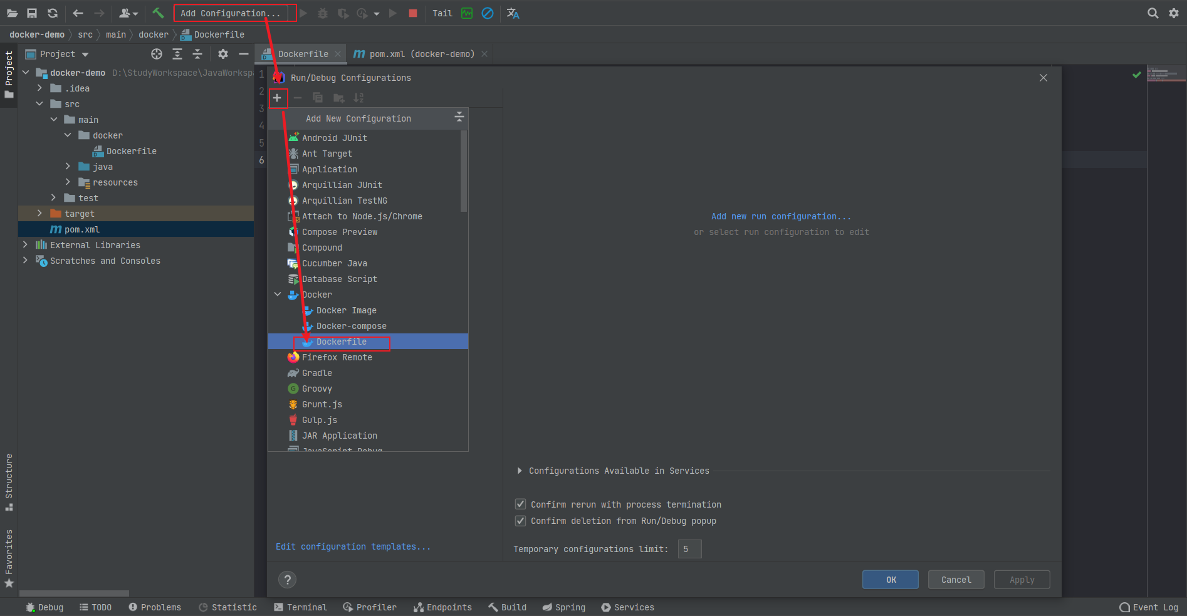This screenshot has width=1187, height=616.
Task: Select Firefox Remote configuration type
Action: (x=369, y=357)
